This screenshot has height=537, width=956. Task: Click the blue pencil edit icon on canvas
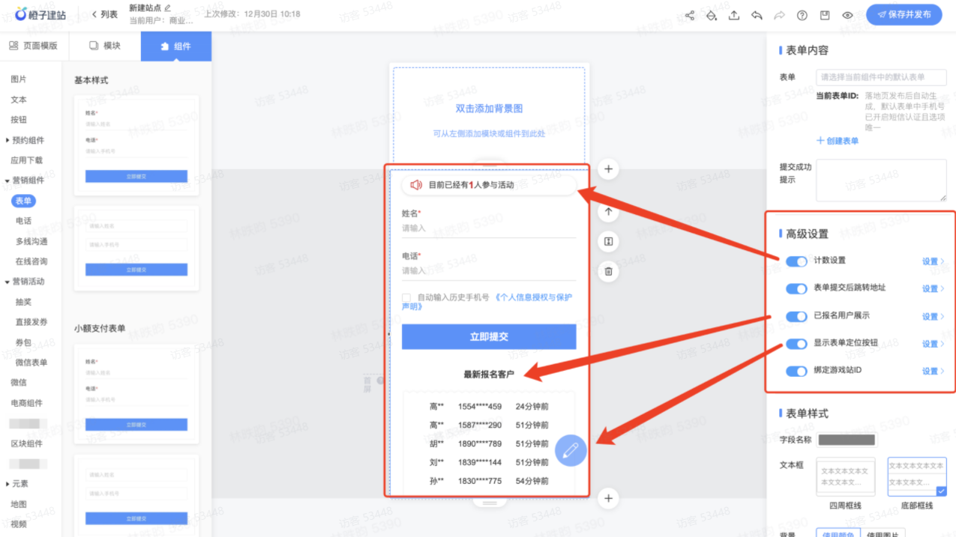pos(571,450)
